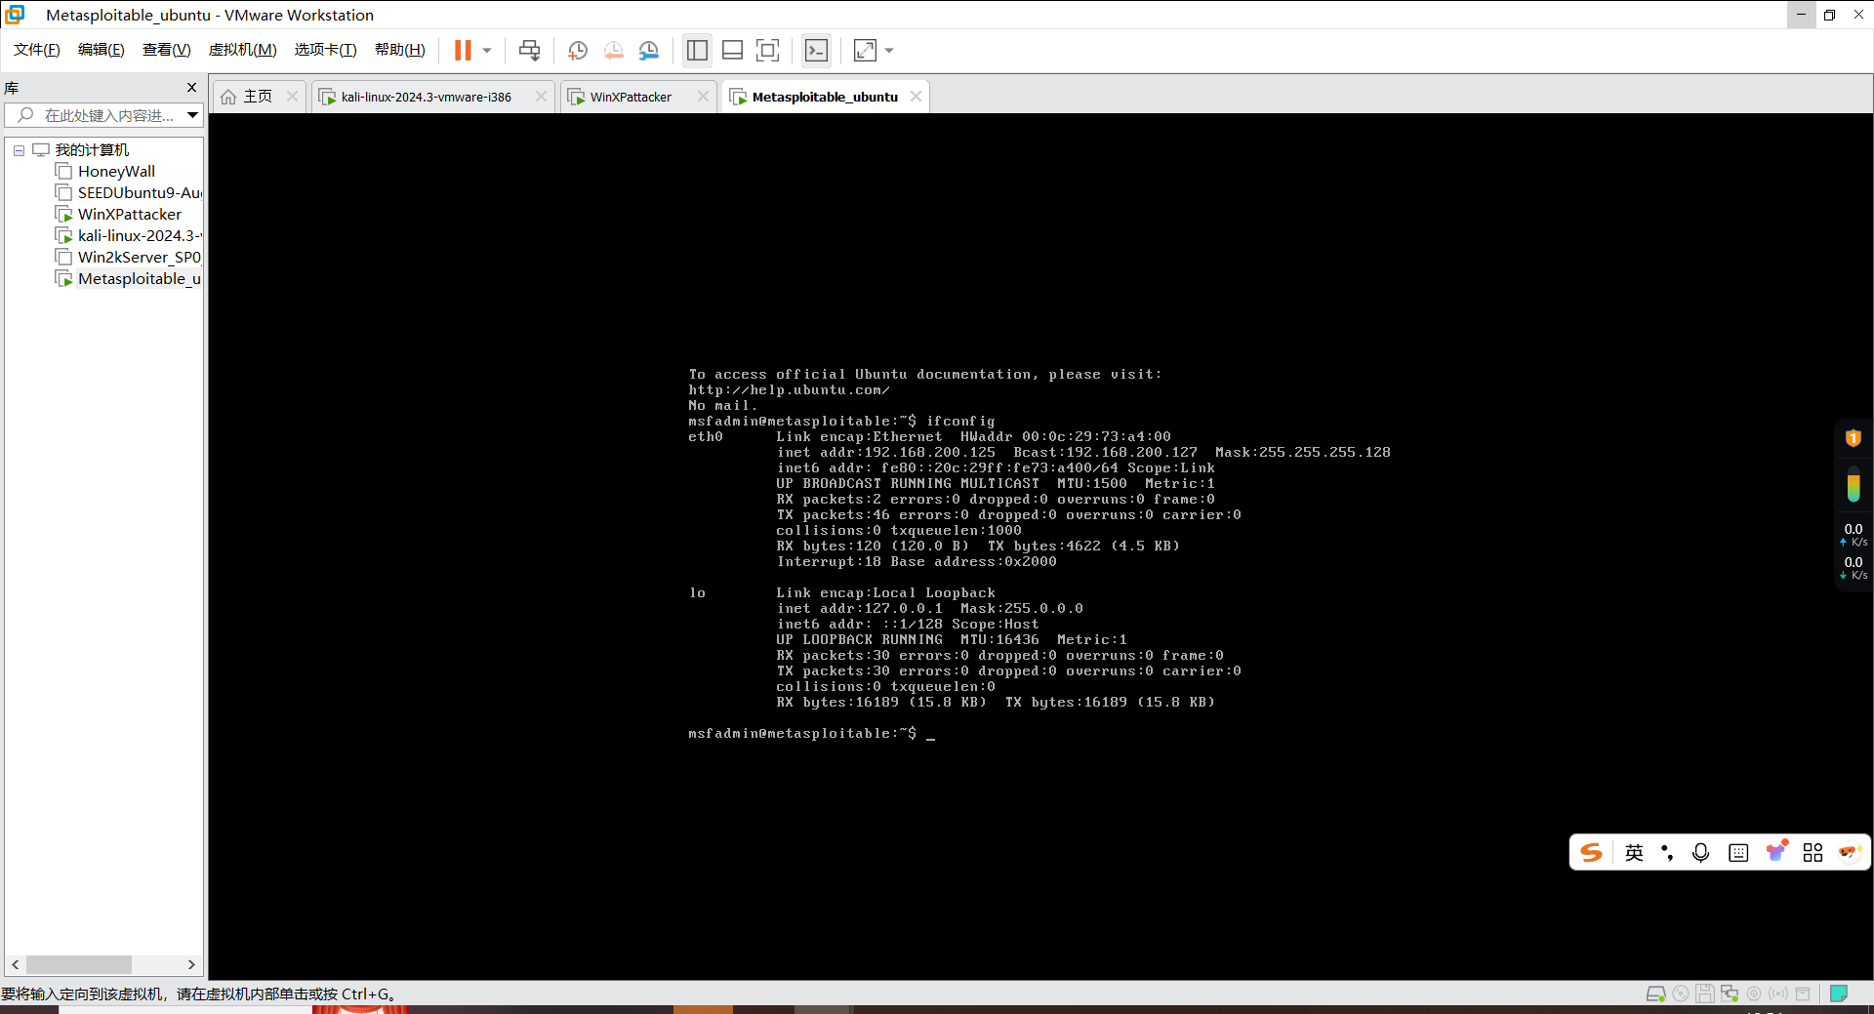Click the orange security shield widget
The image size is (1874, 1014).
point(1854,438)
